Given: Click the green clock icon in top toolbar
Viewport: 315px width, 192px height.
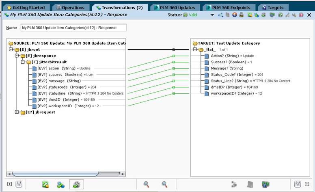Looking at the screenshot, I should [280, 15].
